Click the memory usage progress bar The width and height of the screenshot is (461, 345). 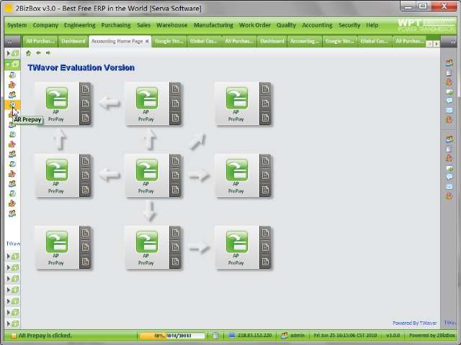(x=172, y=336)
